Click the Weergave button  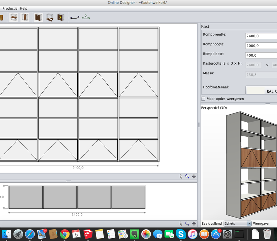click(x=261, y=223)
